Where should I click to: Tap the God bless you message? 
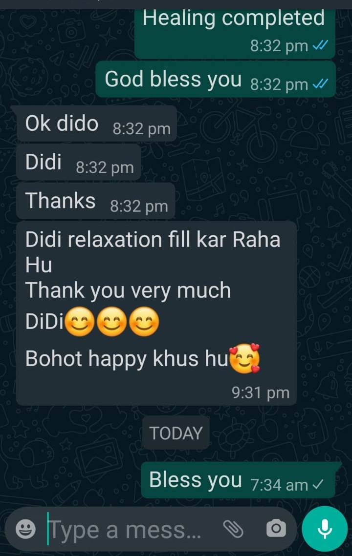(x=216, y=80)
